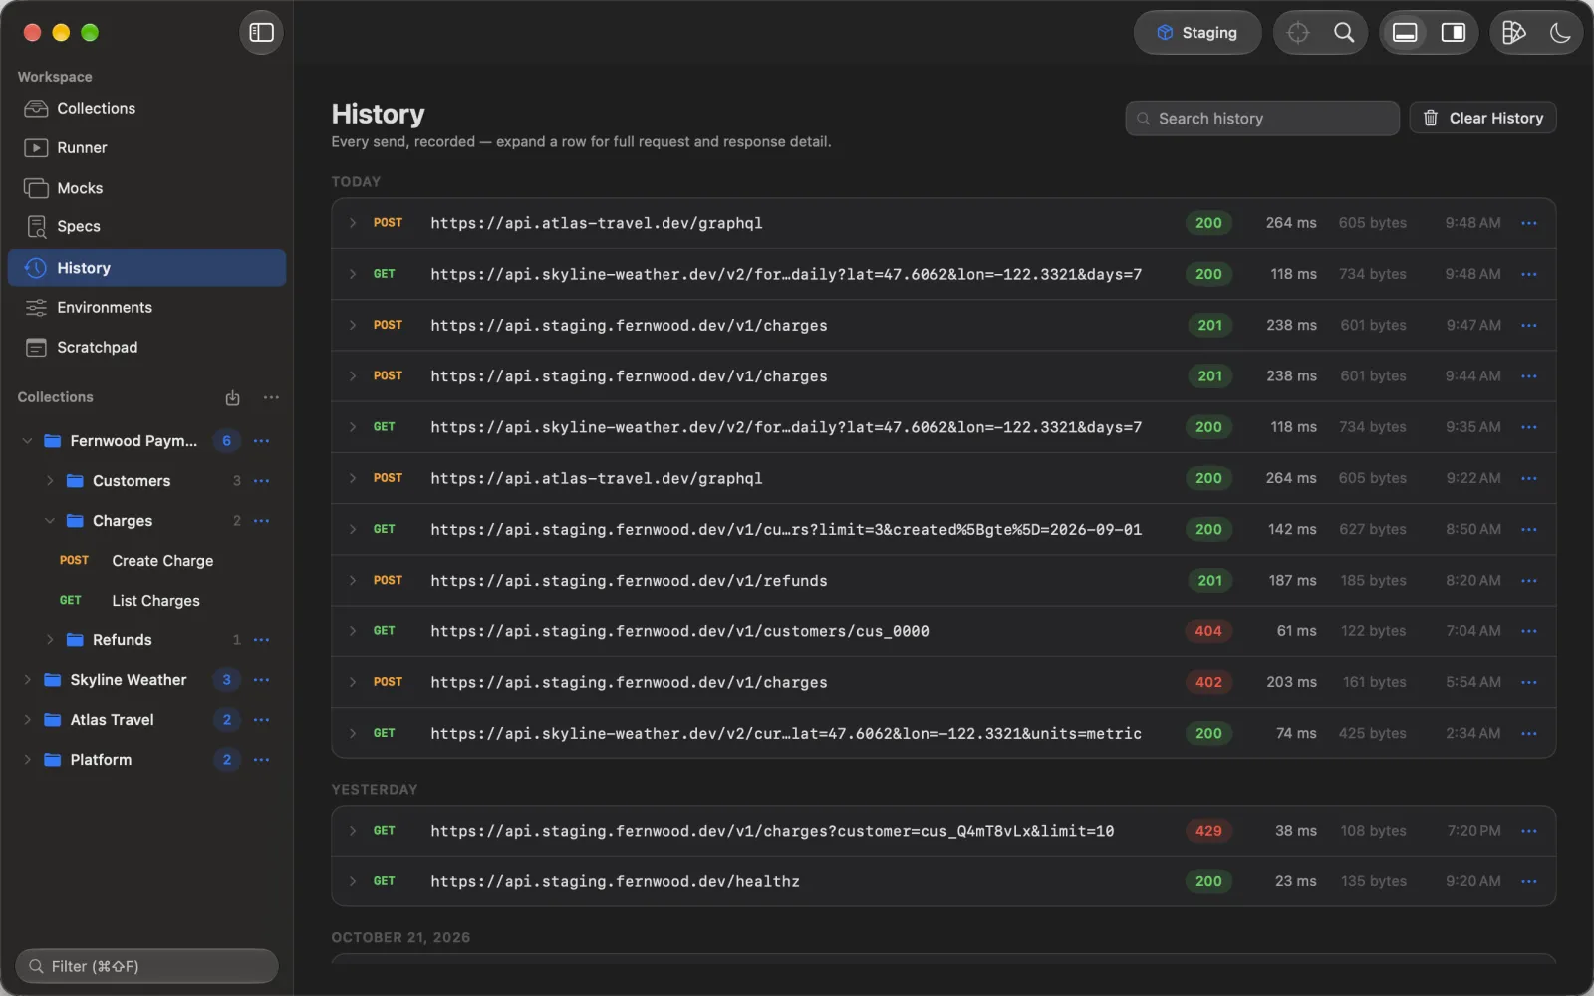Toggle the bottom panel layout button
Screen dimensions: 1594x996
click(x=1405, y=33)
